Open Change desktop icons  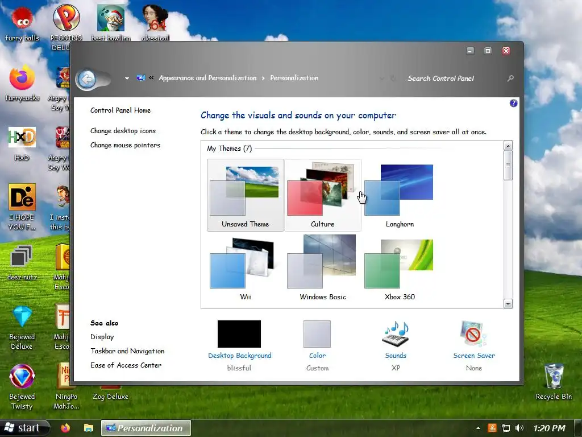coord(123,131)
